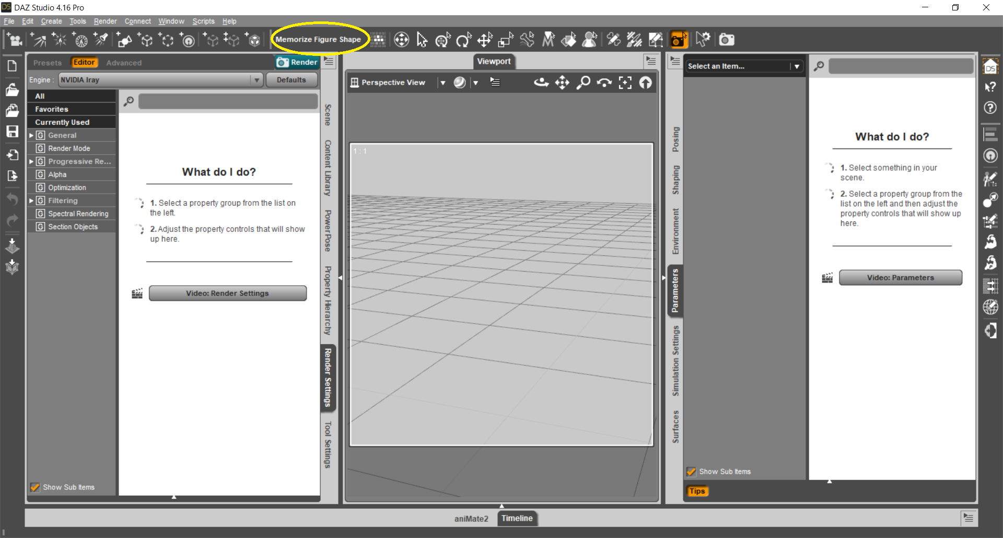Select the Spectral Rendering group
Screen dimensions: 1003x538
click(72, 214)
